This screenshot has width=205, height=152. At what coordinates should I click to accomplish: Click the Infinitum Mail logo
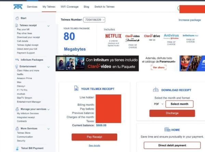190,35
